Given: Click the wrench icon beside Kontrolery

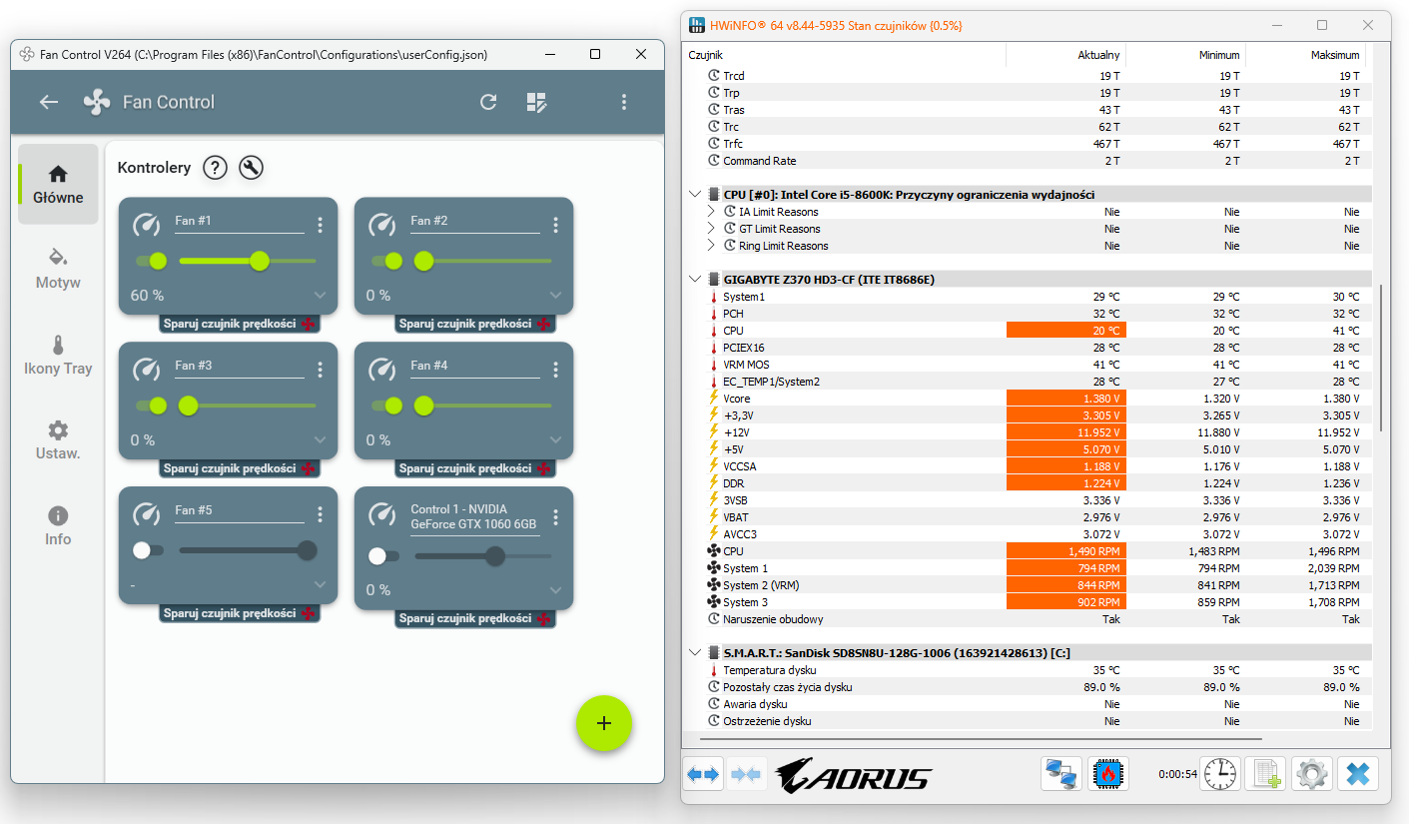Looking at the screenshot, I should coord(252,168).
